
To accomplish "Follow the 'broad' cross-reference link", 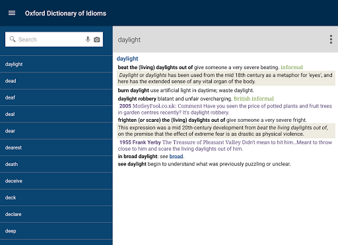I will [176, 156].
